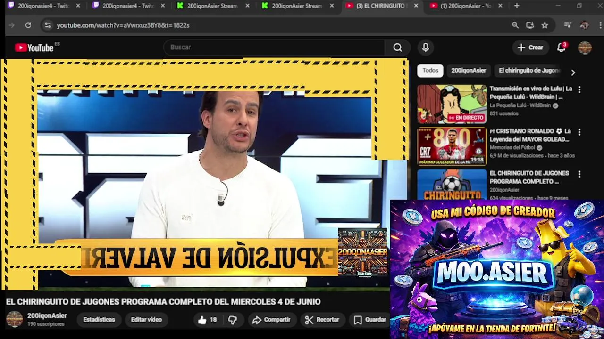The image size is (604, 339).
Task: Click 'La Pequeña Lulú - WildBrain' channel name
Action: click(520, 106)
